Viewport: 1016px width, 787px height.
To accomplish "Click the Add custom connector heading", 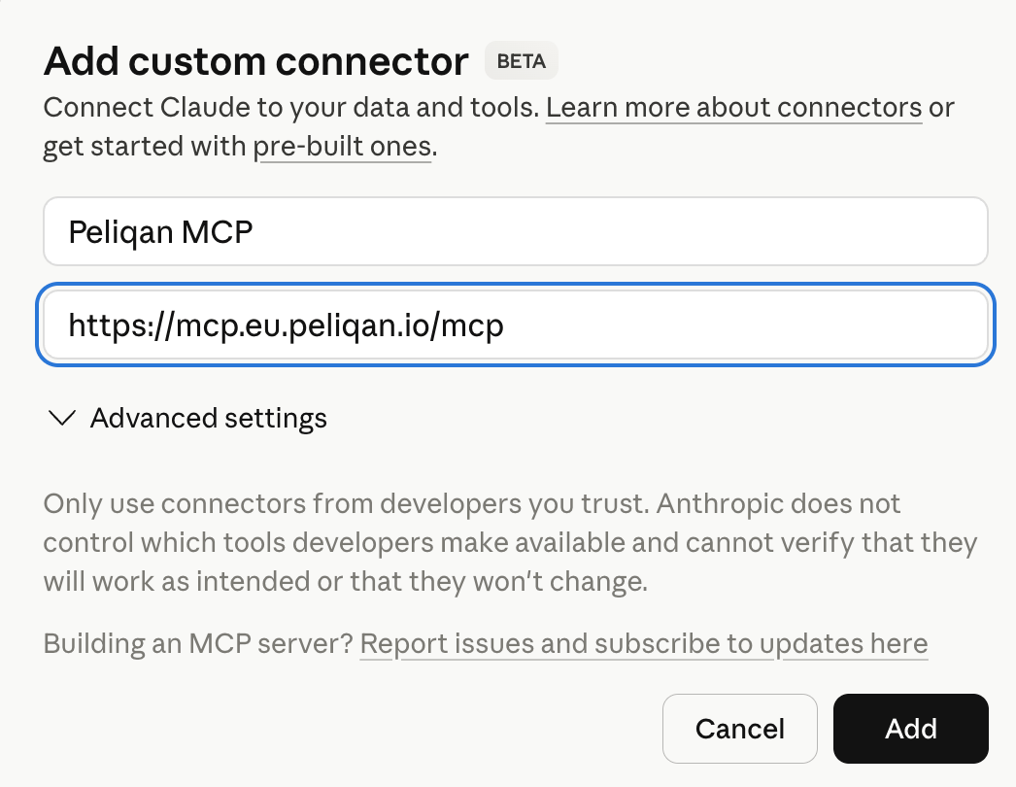I will 256,61.
